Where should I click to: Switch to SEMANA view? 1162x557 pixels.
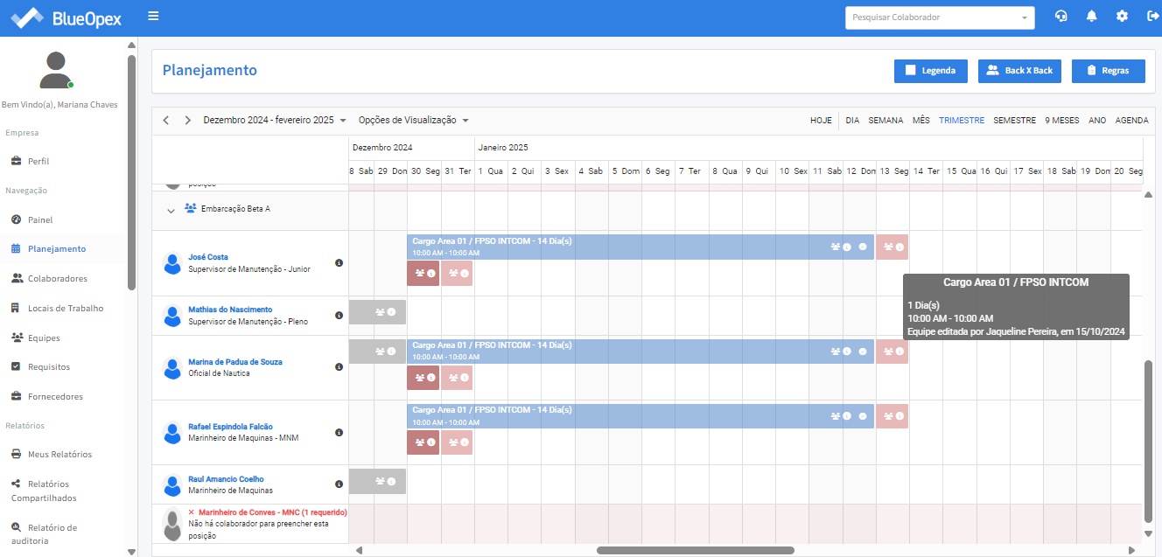885,121
